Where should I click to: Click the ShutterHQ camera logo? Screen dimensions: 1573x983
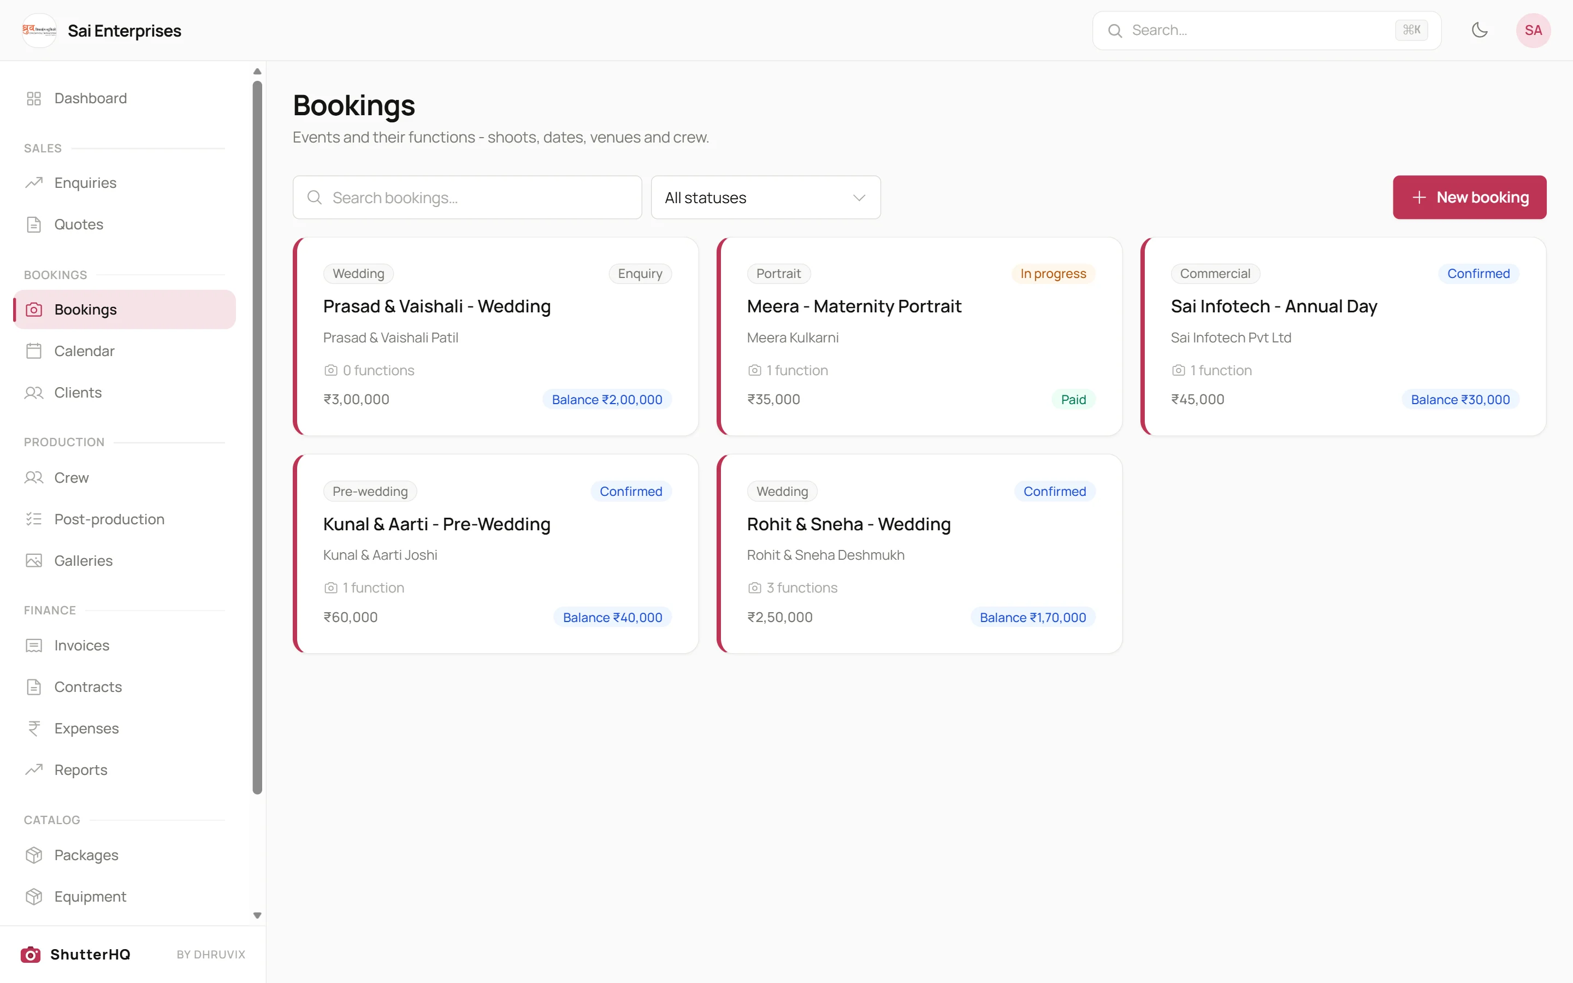pos(31,955)
